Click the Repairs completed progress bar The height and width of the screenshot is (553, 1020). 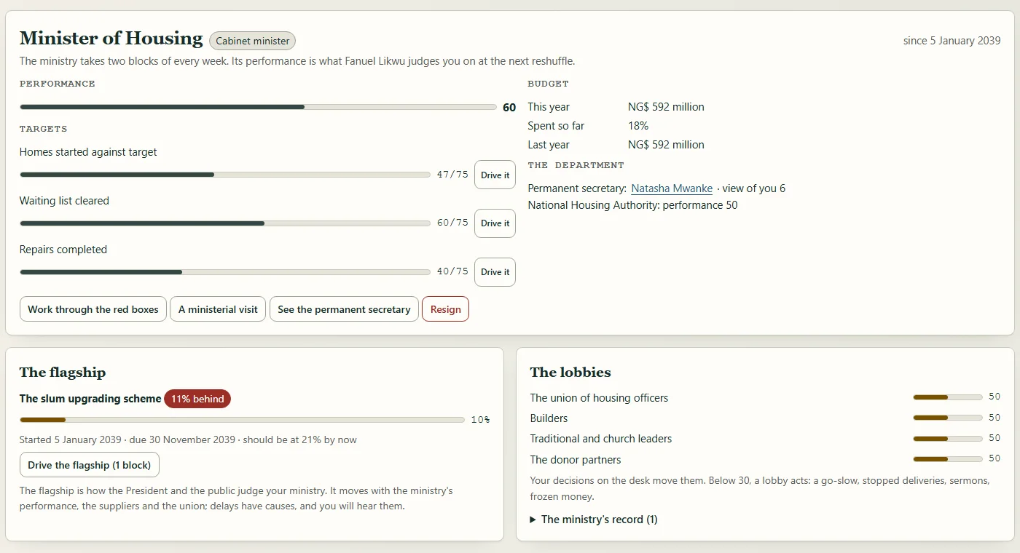(225, 272)
